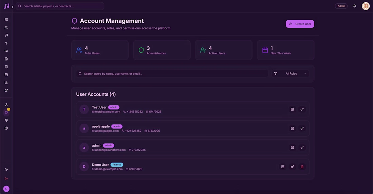Open the external link sidebar icon
373x194 pixels.
point(6,90)
